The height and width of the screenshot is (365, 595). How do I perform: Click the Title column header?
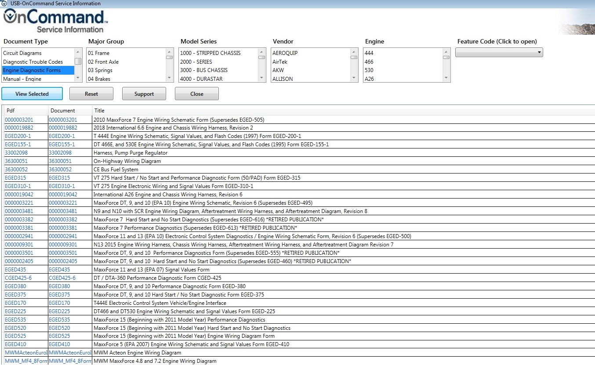tap(99, 110)
